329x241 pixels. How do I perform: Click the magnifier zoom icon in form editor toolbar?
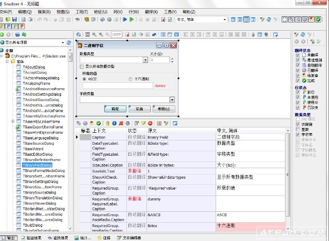point(94,34)
